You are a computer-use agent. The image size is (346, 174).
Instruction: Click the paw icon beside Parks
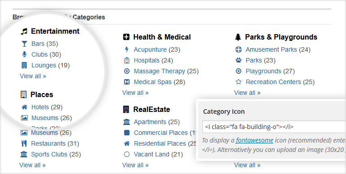click(238, 60)
